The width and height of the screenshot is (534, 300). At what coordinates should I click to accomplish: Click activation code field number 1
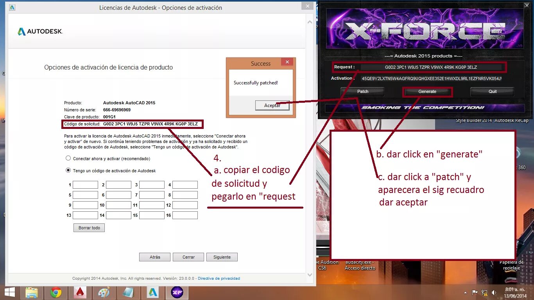click(x=85, y=185)
